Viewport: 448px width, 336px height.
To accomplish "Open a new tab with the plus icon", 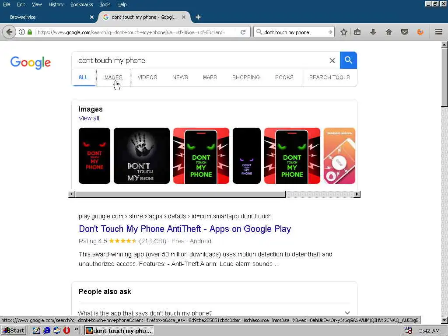I will 198,17.
